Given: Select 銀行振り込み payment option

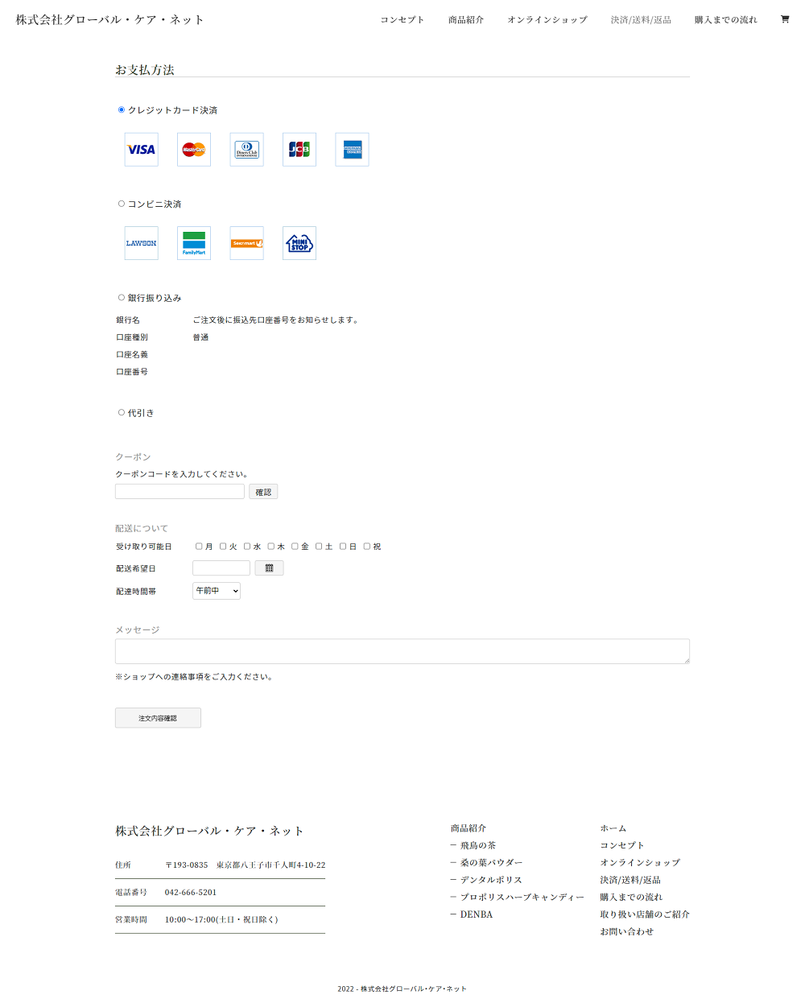Looking at the screenshot, I should (122, 298).
